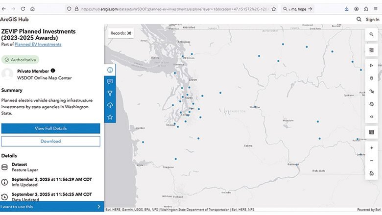Zoom out on the map
Viewport: 382px width, 215px height.
tap(372, 160)
